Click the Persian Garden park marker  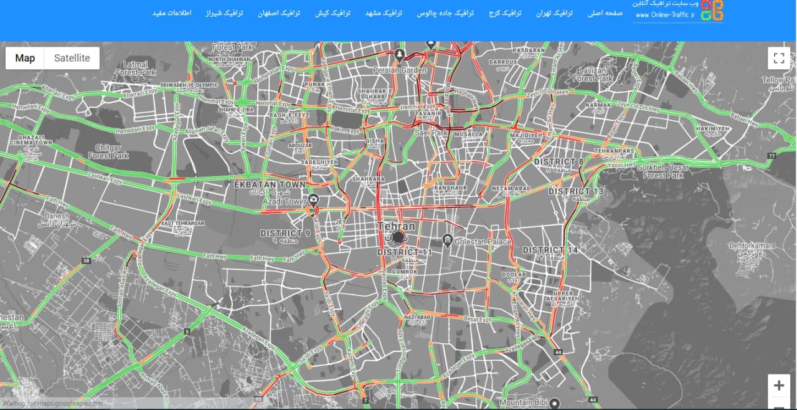[399, 55]
